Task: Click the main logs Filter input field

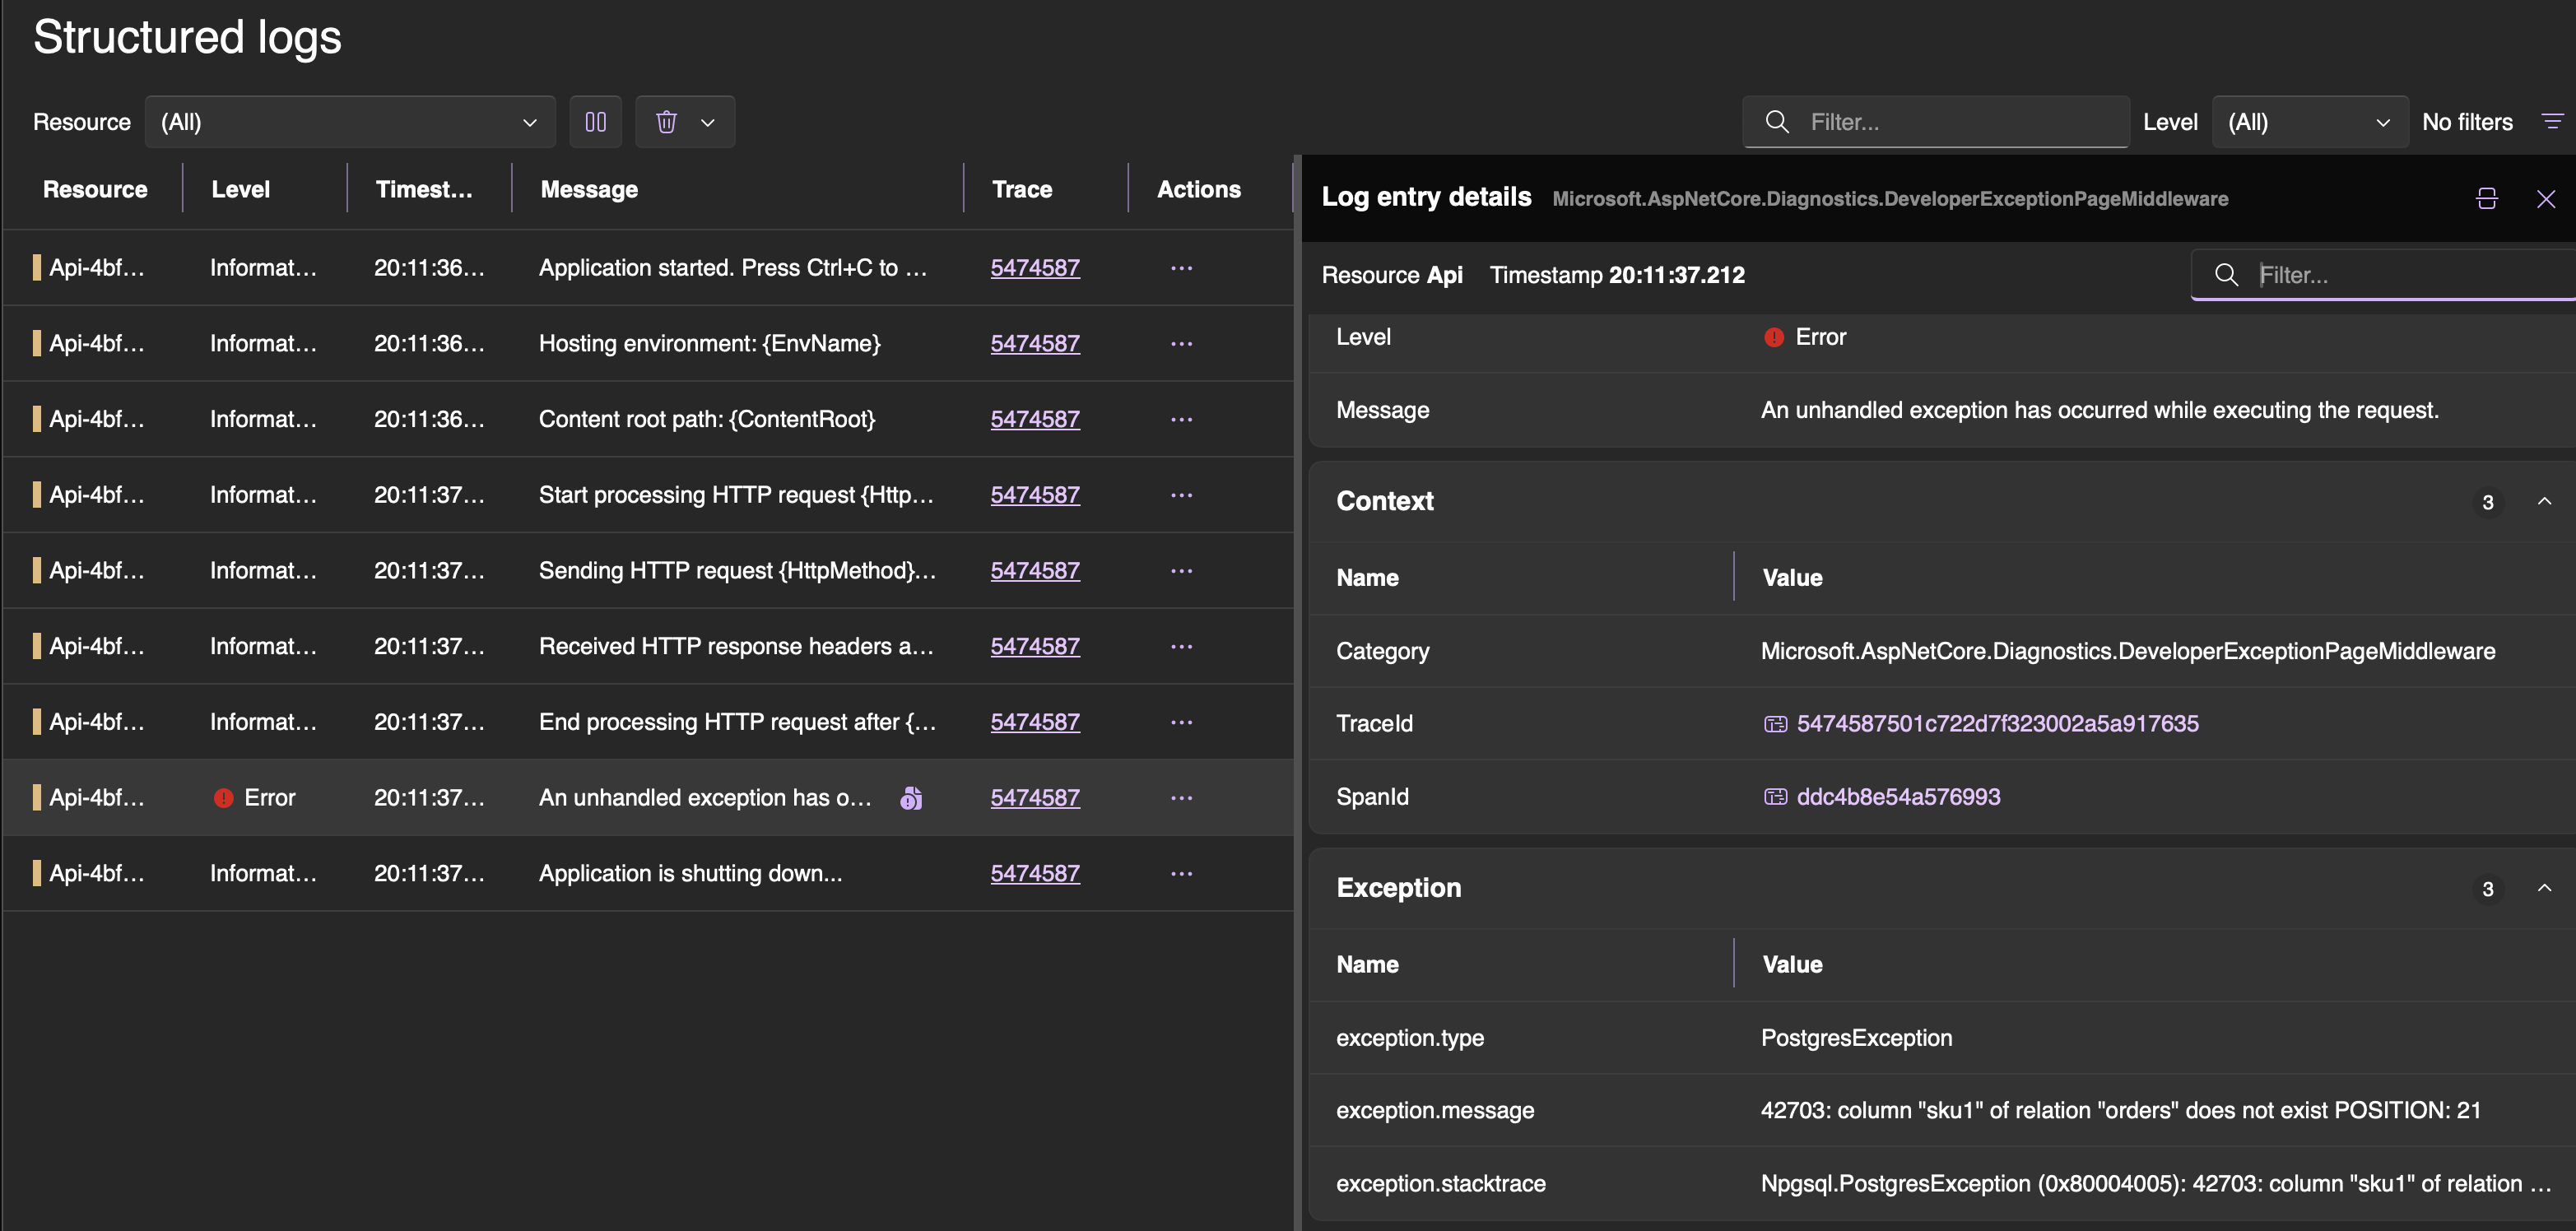Action: coord(1950,122)
